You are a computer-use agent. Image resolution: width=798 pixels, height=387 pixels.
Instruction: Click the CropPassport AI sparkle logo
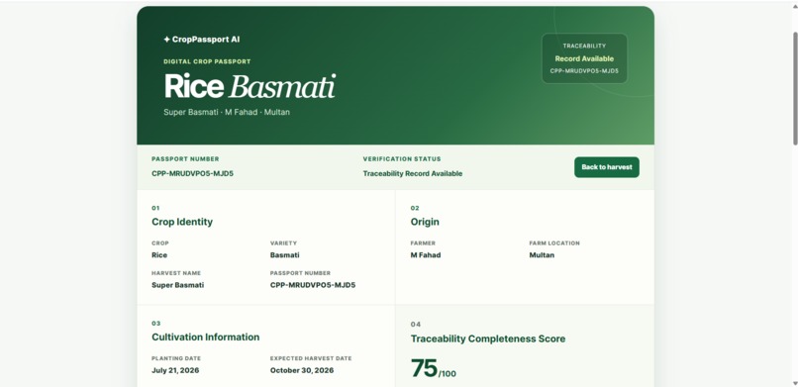pos(202,40)
